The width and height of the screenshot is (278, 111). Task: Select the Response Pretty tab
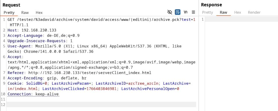[208, 12]
